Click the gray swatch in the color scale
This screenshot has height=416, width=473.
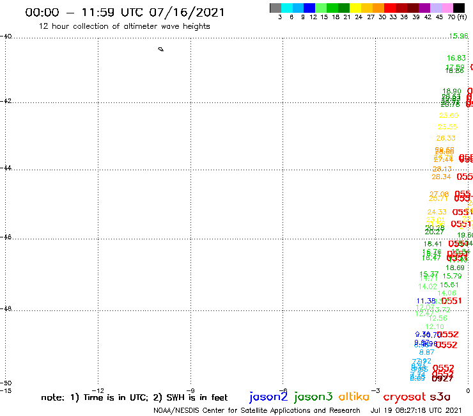point(275,8)
